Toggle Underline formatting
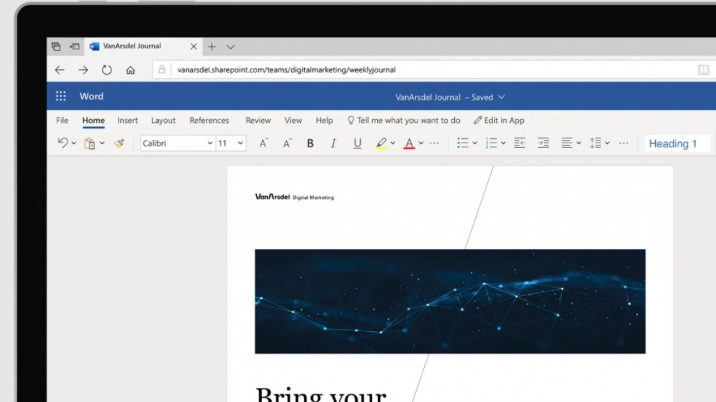The height and width of the screenshot is (402, 716). (357, 143)
